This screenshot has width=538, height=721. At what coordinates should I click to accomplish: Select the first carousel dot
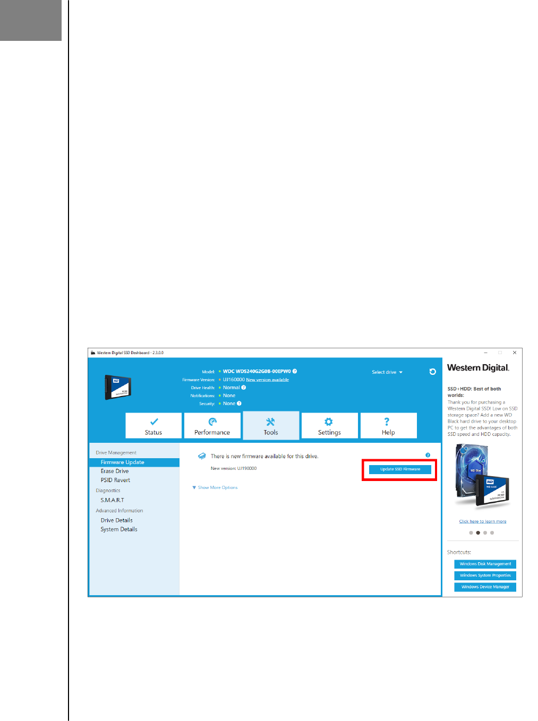471,533
